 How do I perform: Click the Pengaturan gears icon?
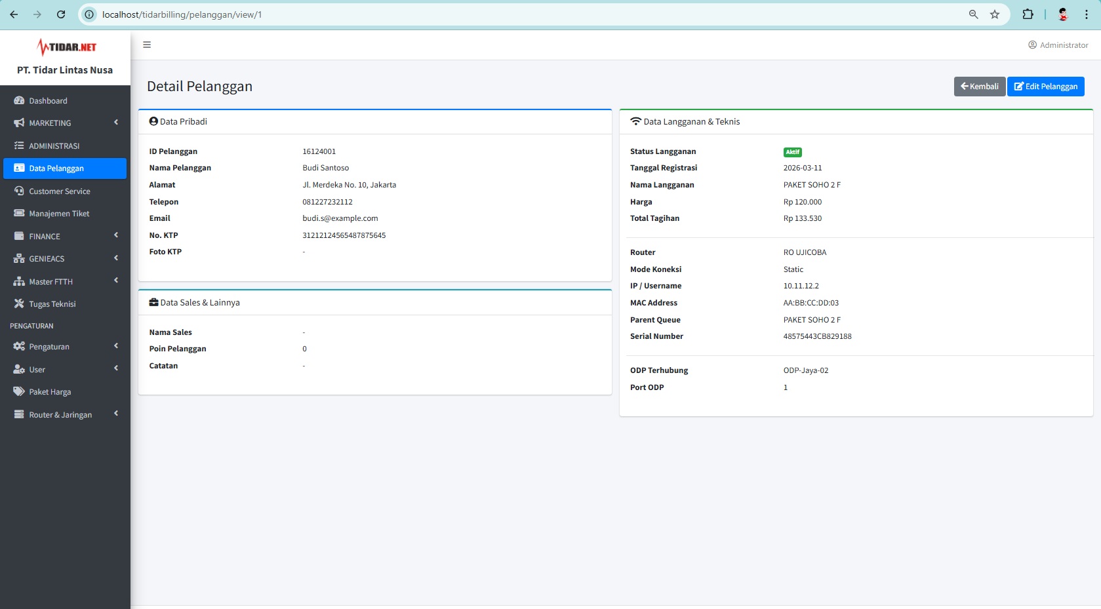point(19,346)
